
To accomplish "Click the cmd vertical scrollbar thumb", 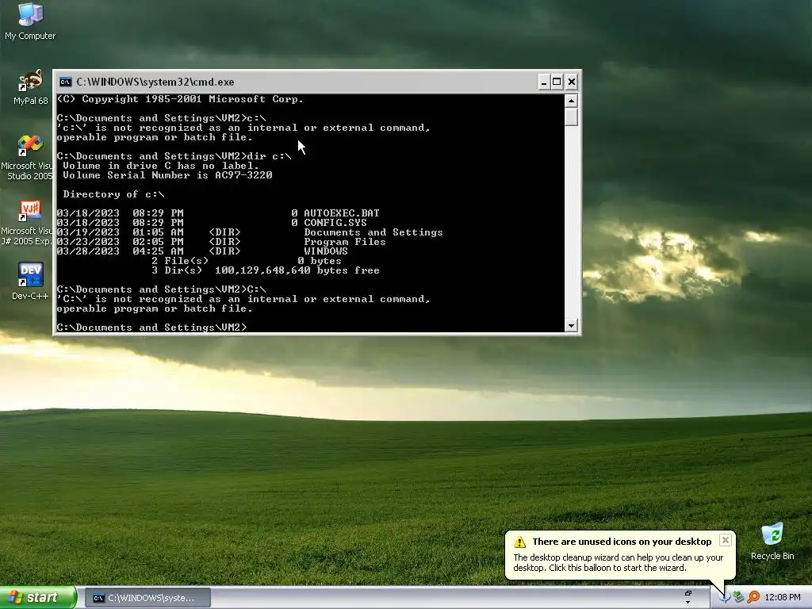I will coord(571,117).
